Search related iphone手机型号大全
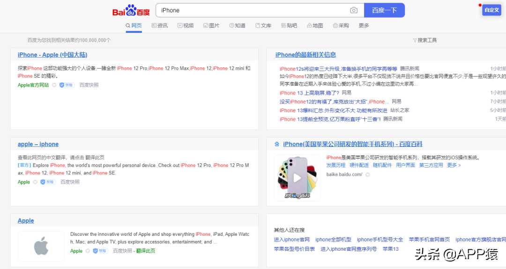 (x=380, y=240)
